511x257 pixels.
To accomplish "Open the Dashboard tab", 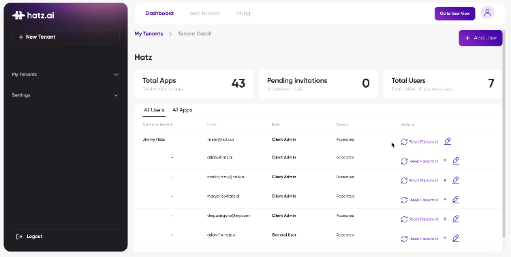I will 159,14.
